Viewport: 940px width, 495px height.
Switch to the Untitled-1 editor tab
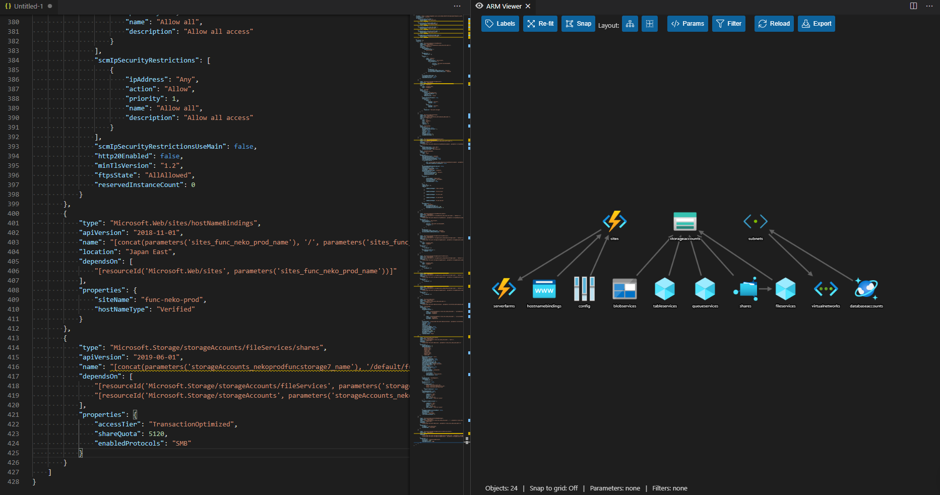pos(28,6)
